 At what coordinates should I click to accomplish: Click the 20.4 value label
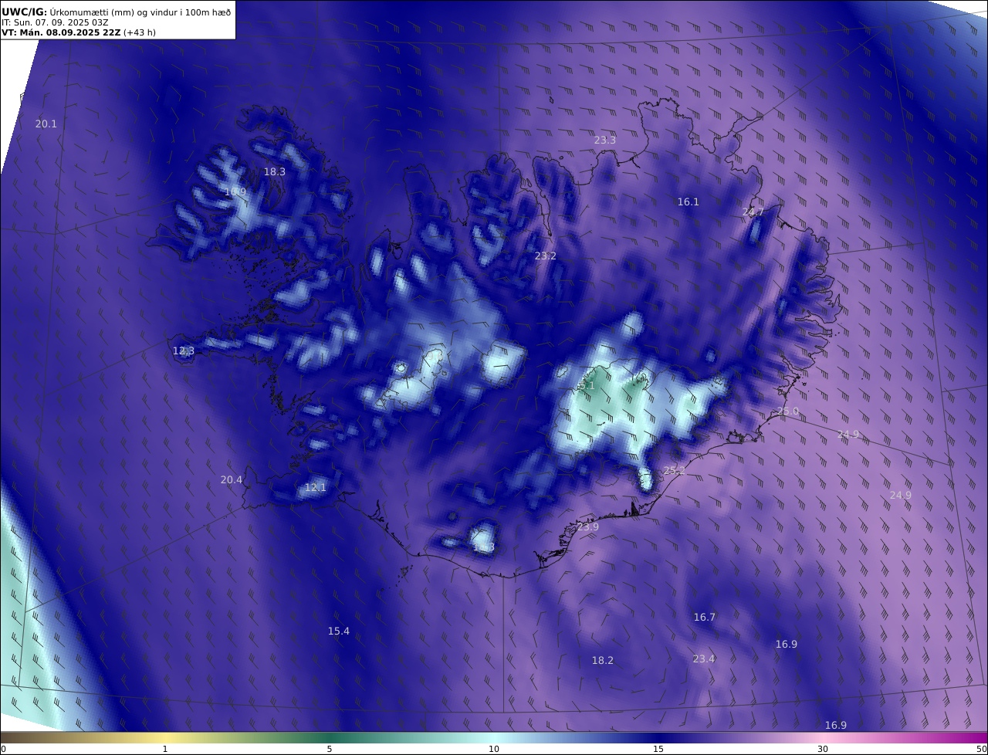[232, 480]
